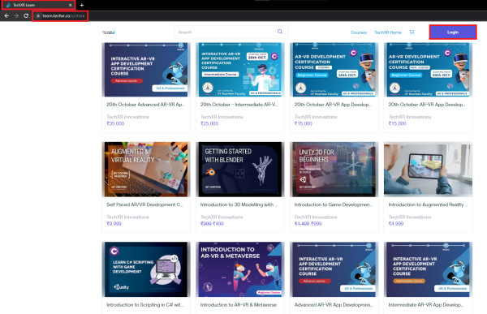
Task: Click the browser forward arrow
Action: pos(16,16)
